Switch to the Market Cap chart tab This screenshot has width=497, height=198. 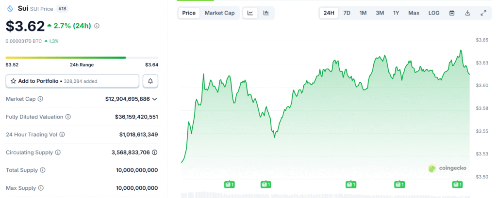coord(219,13)
